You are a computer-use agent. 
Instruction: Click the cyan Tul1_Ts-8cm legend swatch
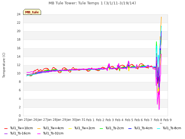[159, 128]
